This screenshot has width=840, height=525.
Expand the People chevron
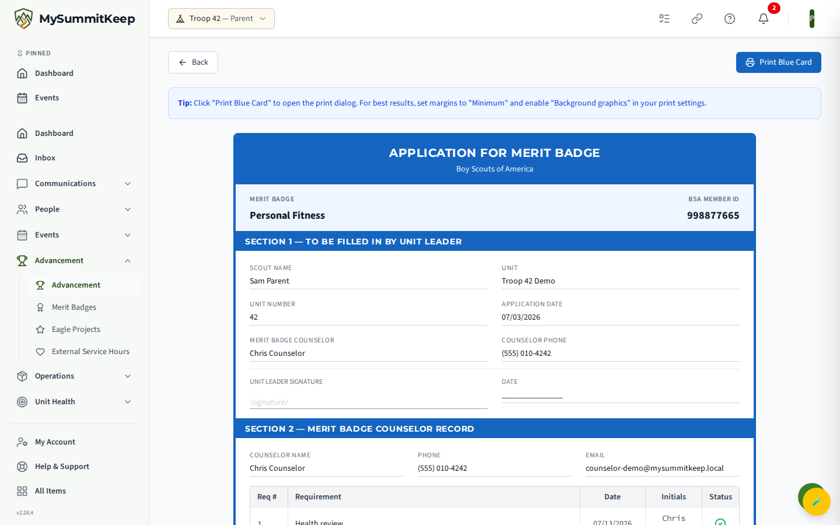128,209
